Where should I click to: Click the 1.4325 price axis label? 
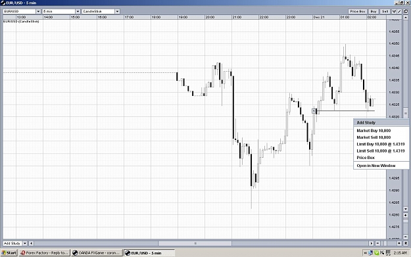(394, 105)
